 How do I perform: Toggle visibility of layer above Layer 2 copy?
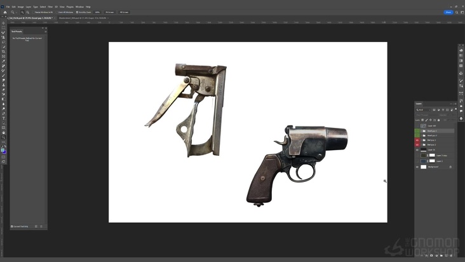point(417,150)
